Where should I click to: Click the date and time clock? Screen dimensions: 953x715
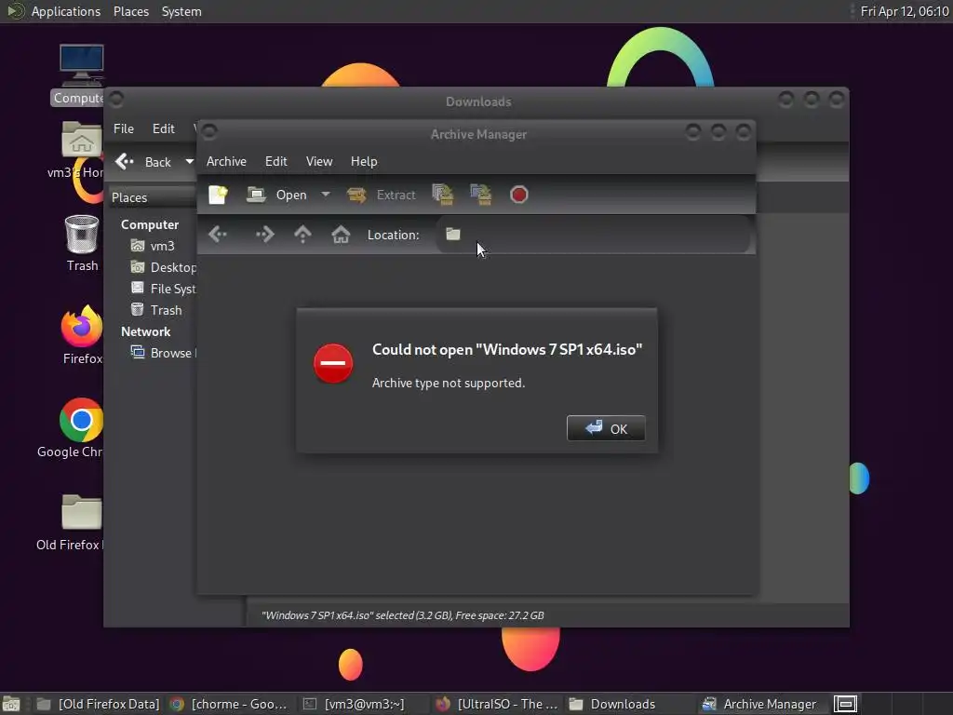(905, 11)
